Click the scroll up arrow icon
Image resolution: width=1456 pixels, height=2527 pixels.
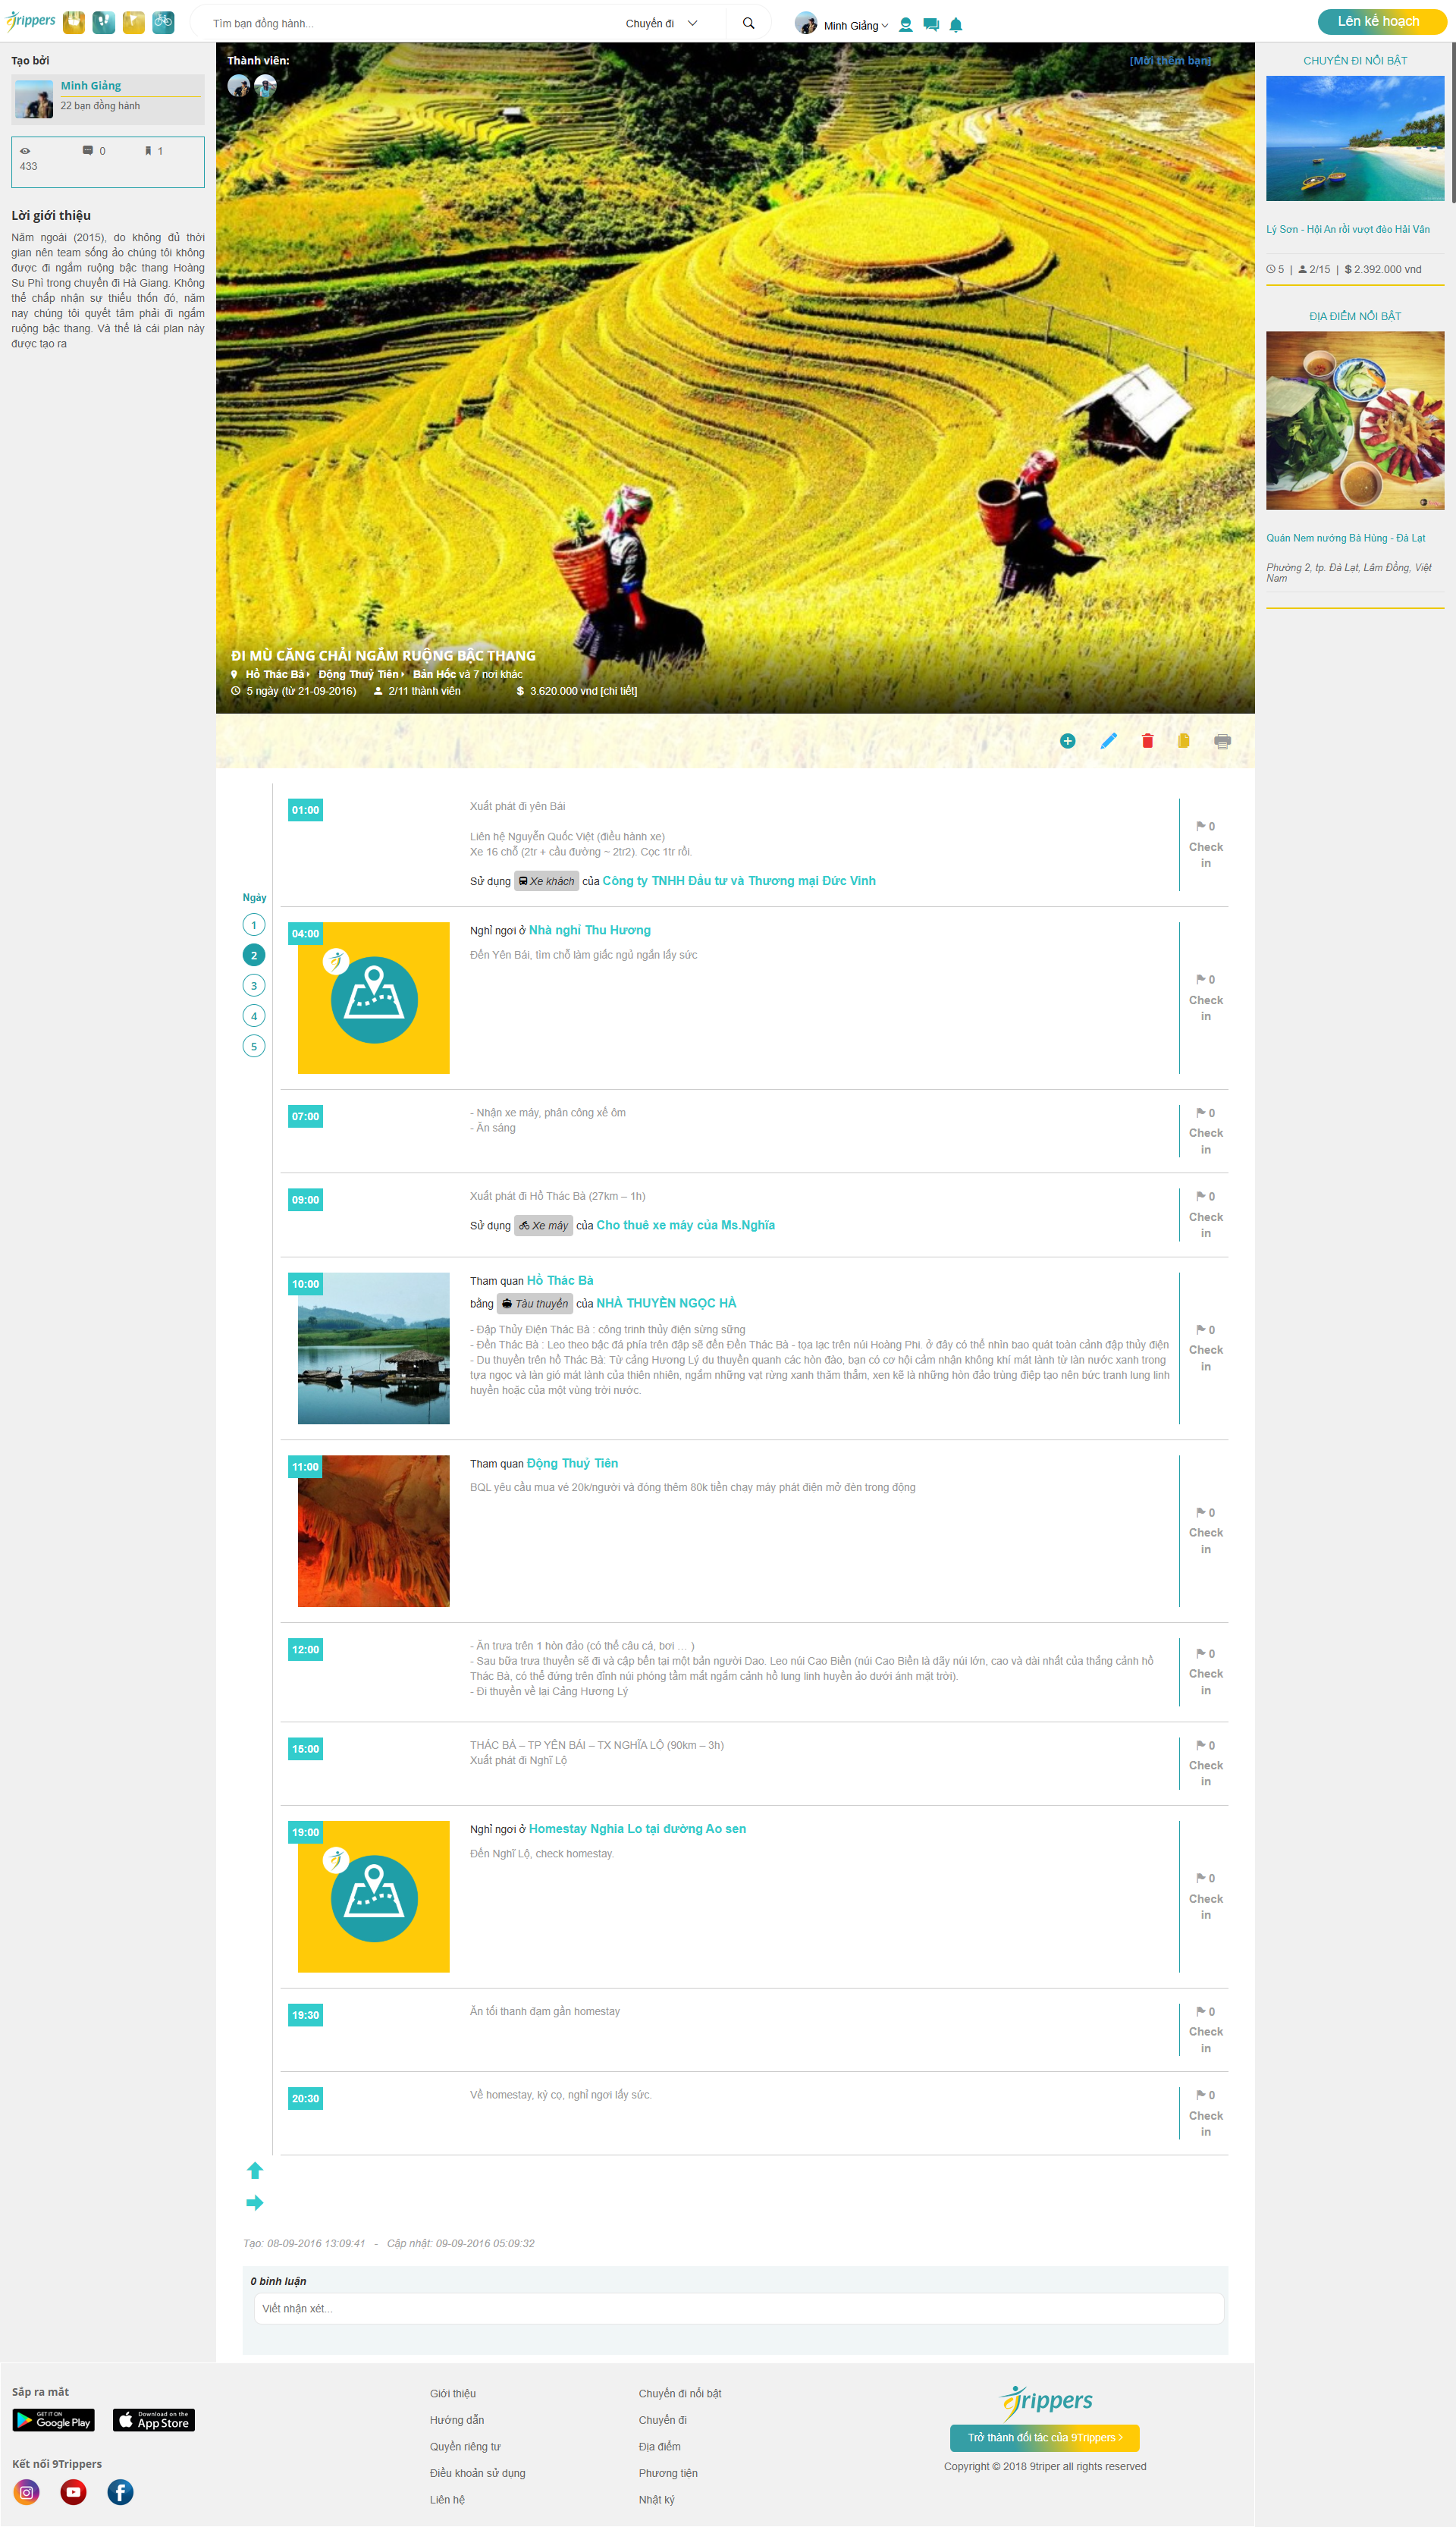coord(254,2170)
